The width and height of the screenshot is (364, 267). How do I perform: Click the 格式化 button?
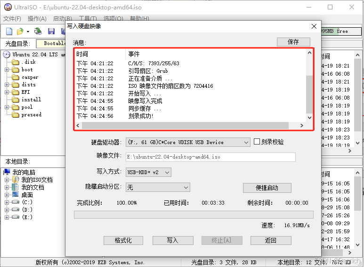[x=123, y=240]
